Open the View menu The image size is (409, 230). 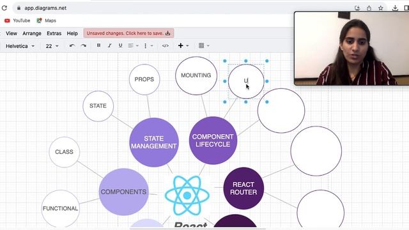pos(12,33)
